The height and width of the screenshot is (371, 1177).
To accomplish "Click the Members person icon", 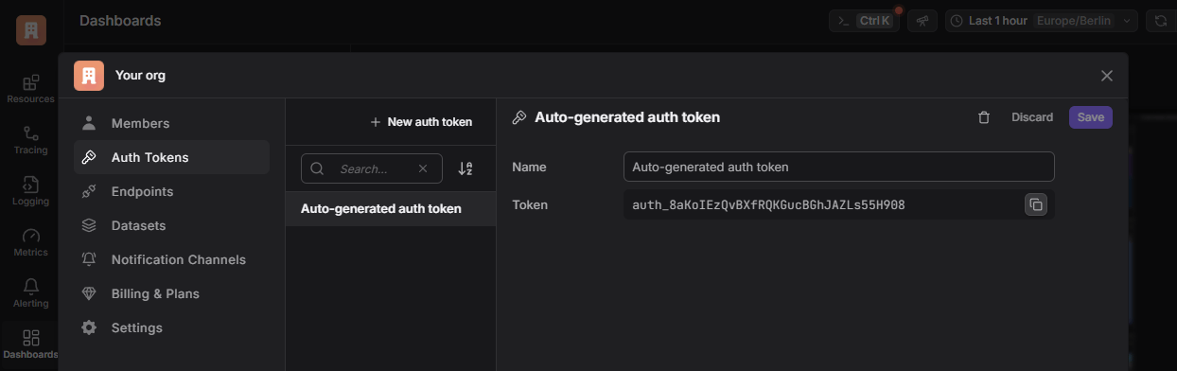I will (89, 123).
